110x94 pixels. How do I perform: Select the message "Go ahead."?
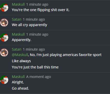tap(20, 88)
